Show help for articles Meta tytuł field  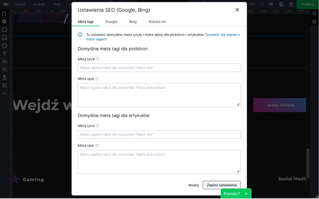pos(98,126)
